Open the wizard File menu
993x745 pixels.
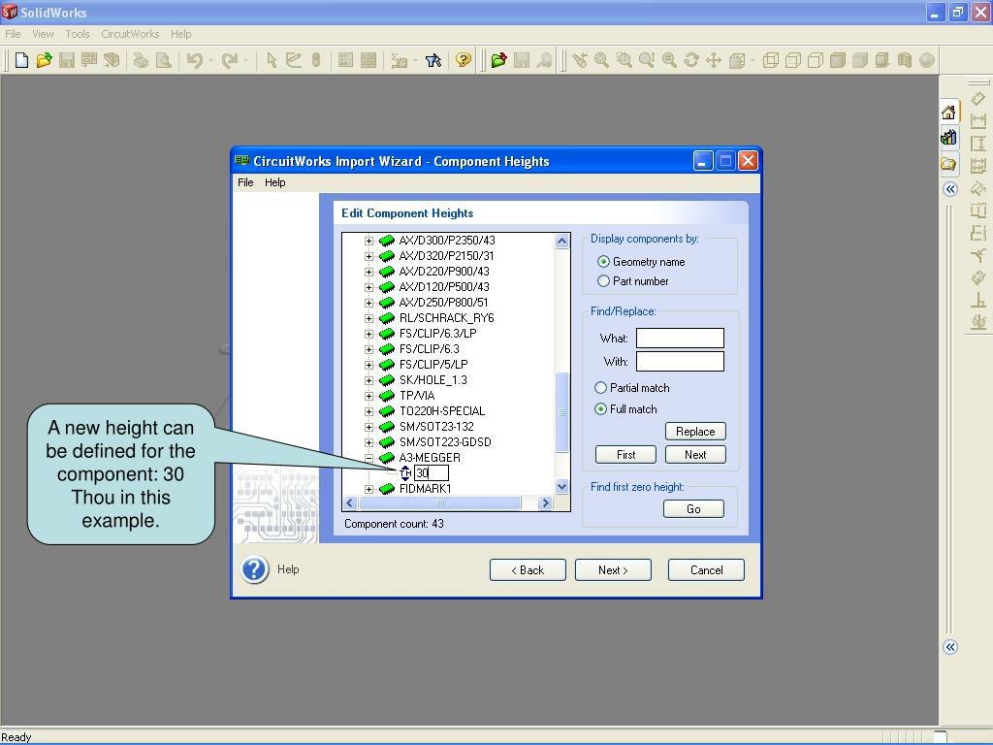(245, 182)
